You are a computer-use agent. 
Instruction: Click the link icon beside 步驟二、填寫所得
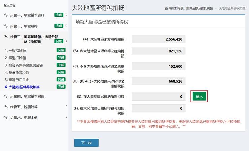point(5,26)
